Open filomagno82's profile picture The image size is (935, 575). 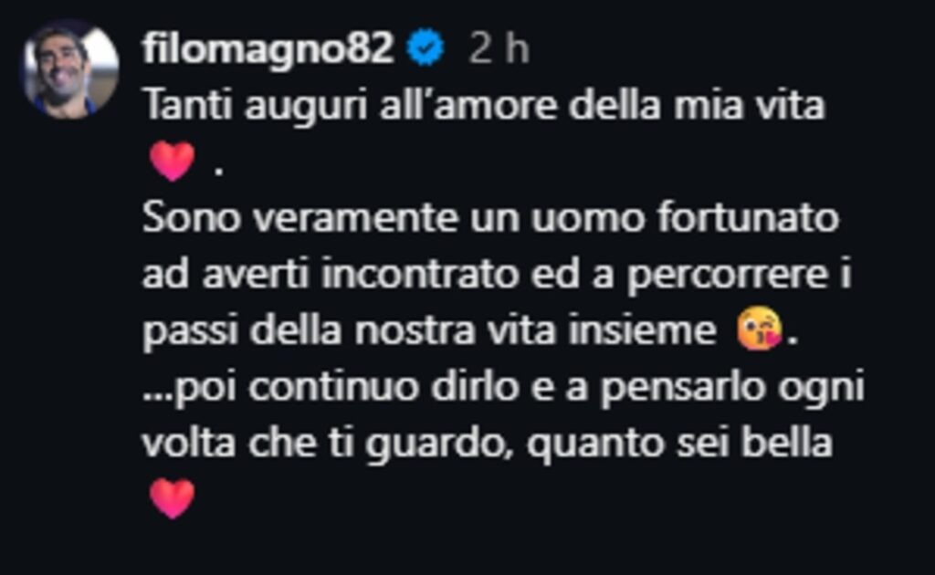[x=70, y=69]
